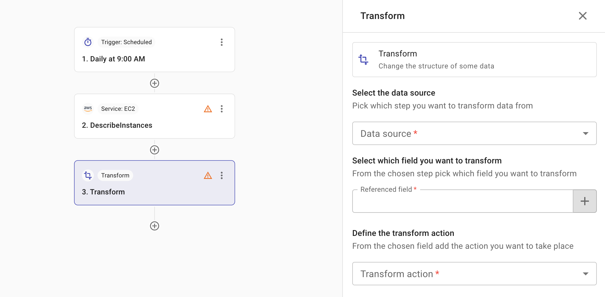Image resolution: width=605 pixels, height=297 pixels.
Task: Add a new step after the Transform step
Action: point(154,226)
